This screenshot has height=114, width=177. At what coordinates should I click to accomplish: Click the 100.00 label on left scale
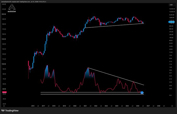click(x=4, y=64)
